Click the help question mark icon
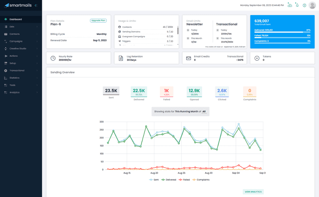The height and width of the screenshot is (197, 319). (305, 5)
